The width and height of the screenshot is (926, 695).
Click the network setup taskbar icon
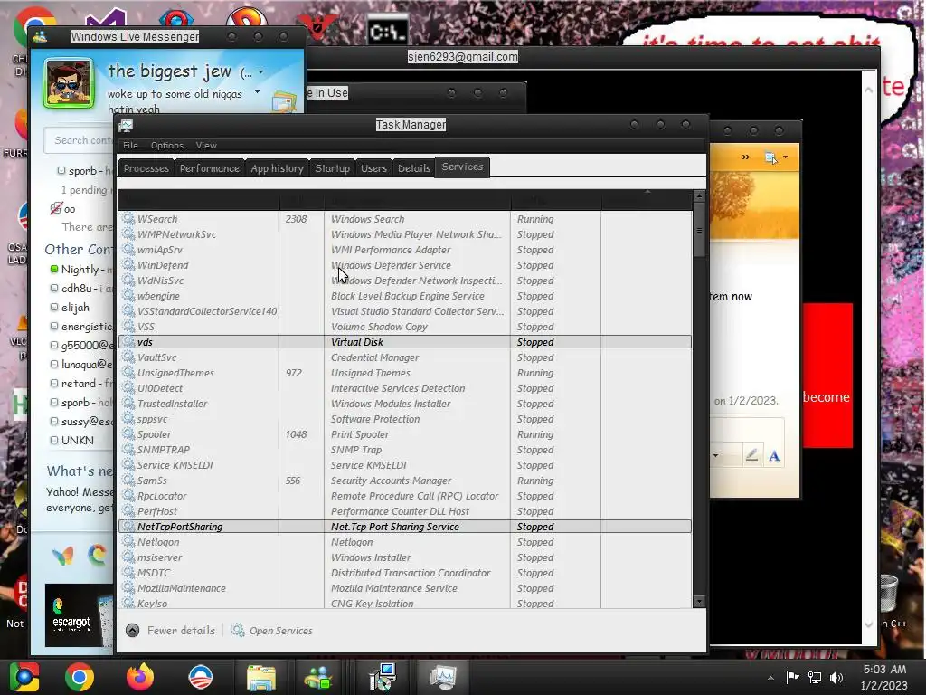tap(383, 677)
